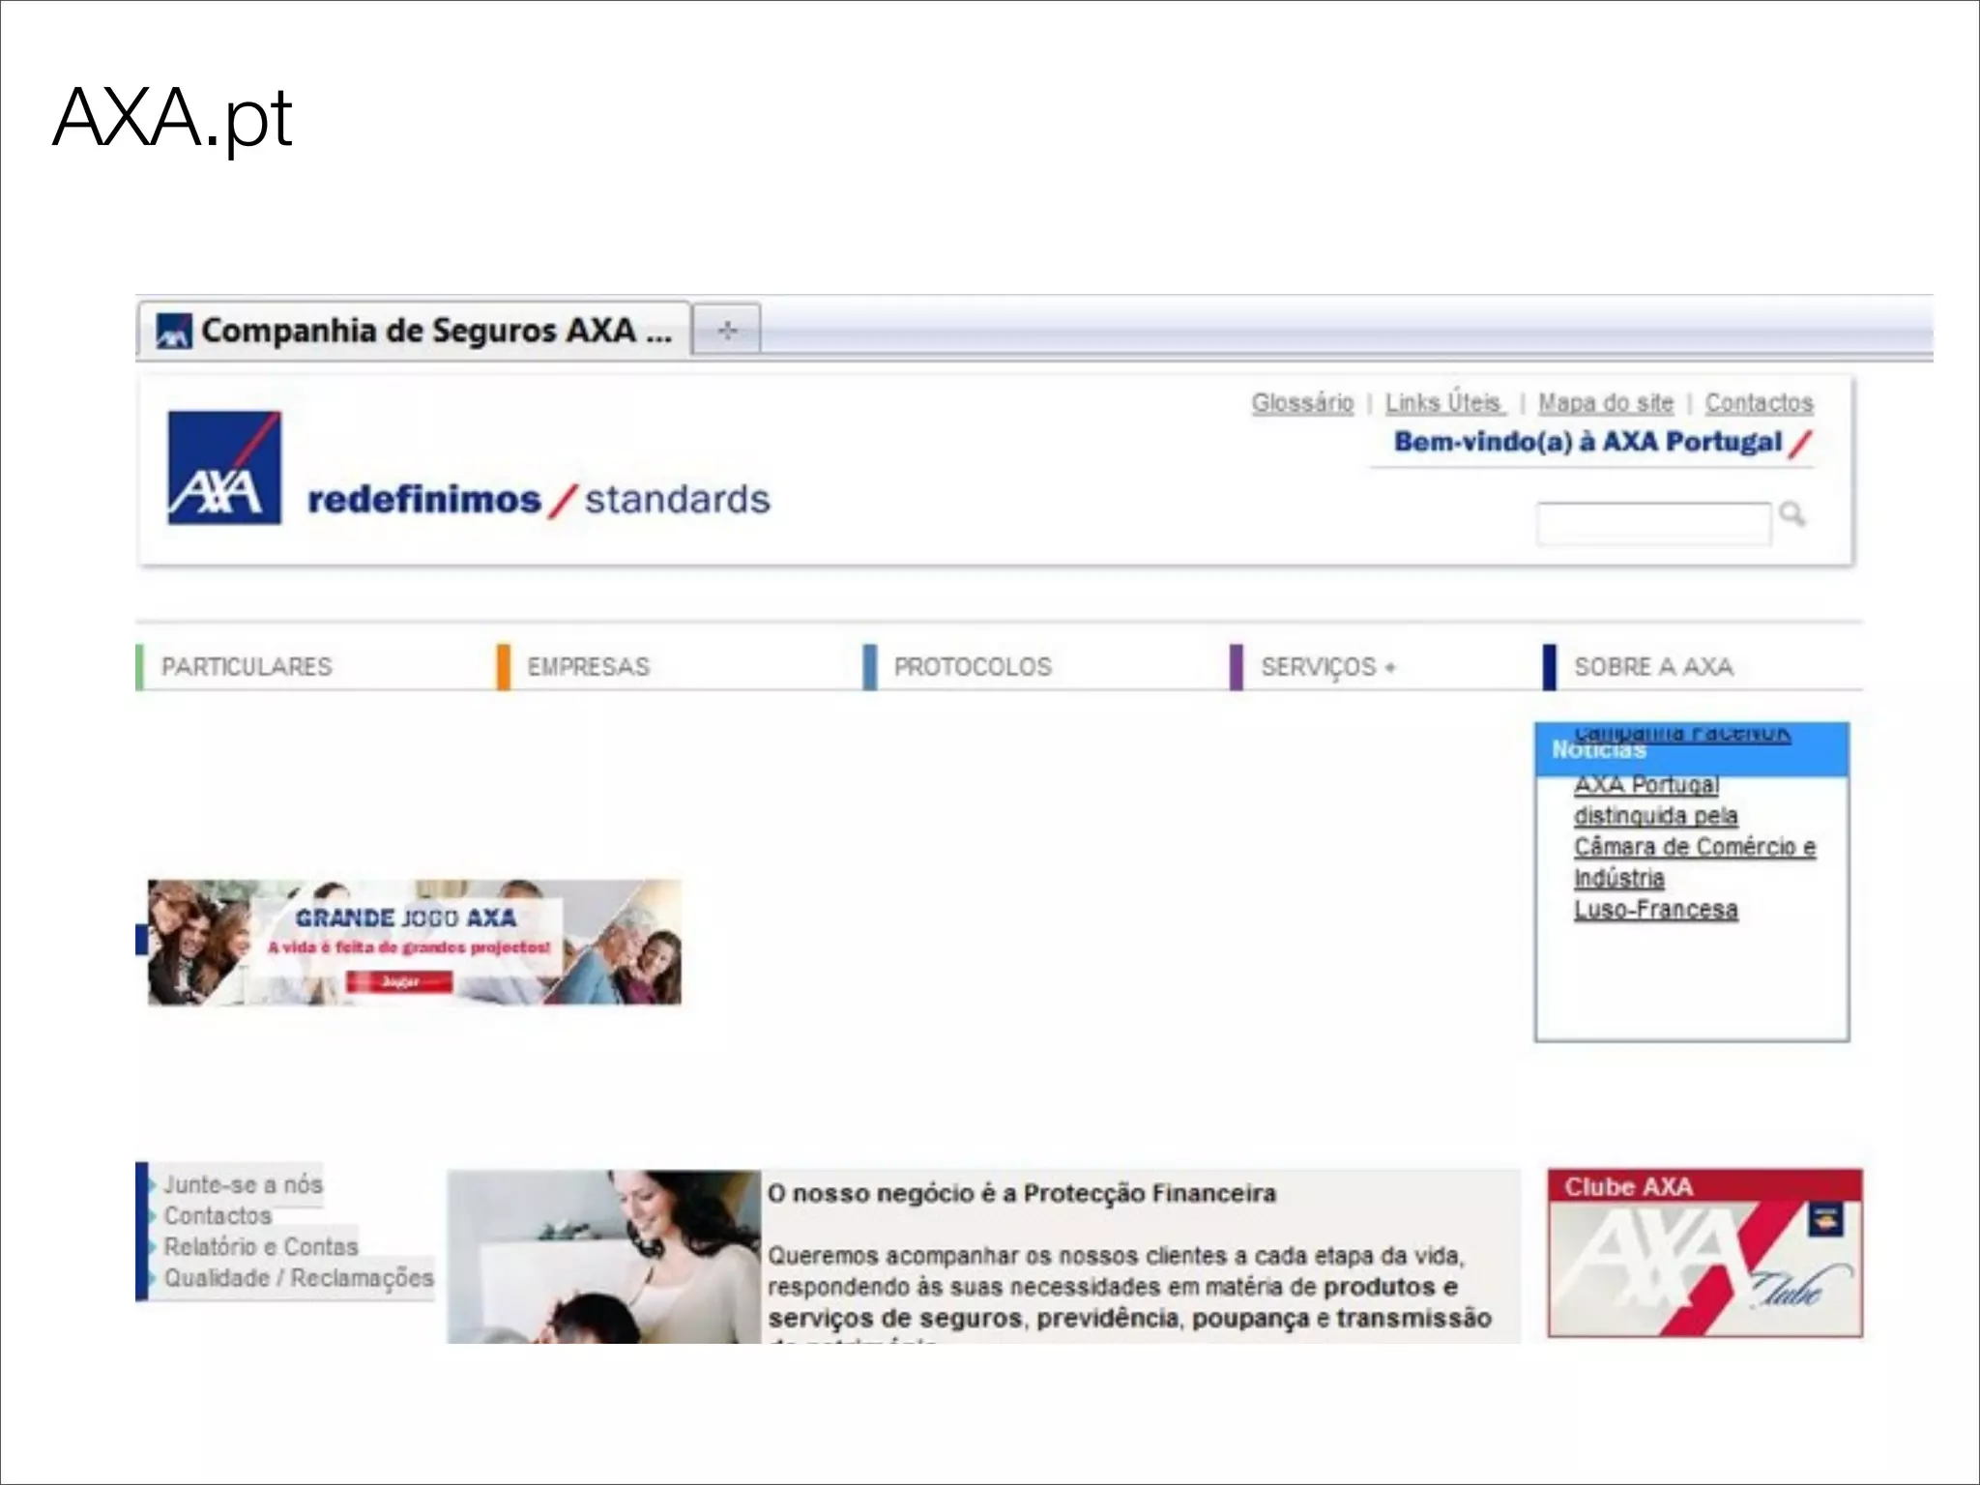Click the Clube AXA banner image
Image resolution: width=1980 pixels, height=1485 pixels.
[1704, 1254]
